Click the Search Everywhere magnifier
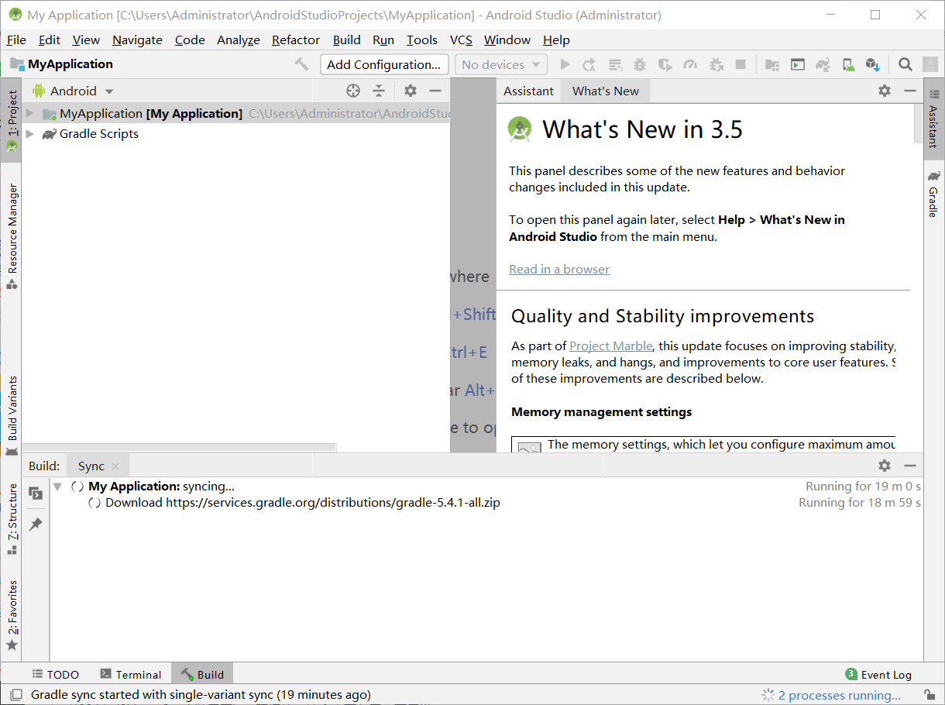945x705 pixels. [905, 65]
